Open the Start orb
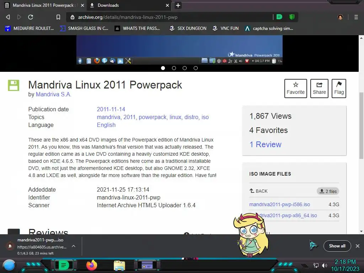 click(9, 266)
